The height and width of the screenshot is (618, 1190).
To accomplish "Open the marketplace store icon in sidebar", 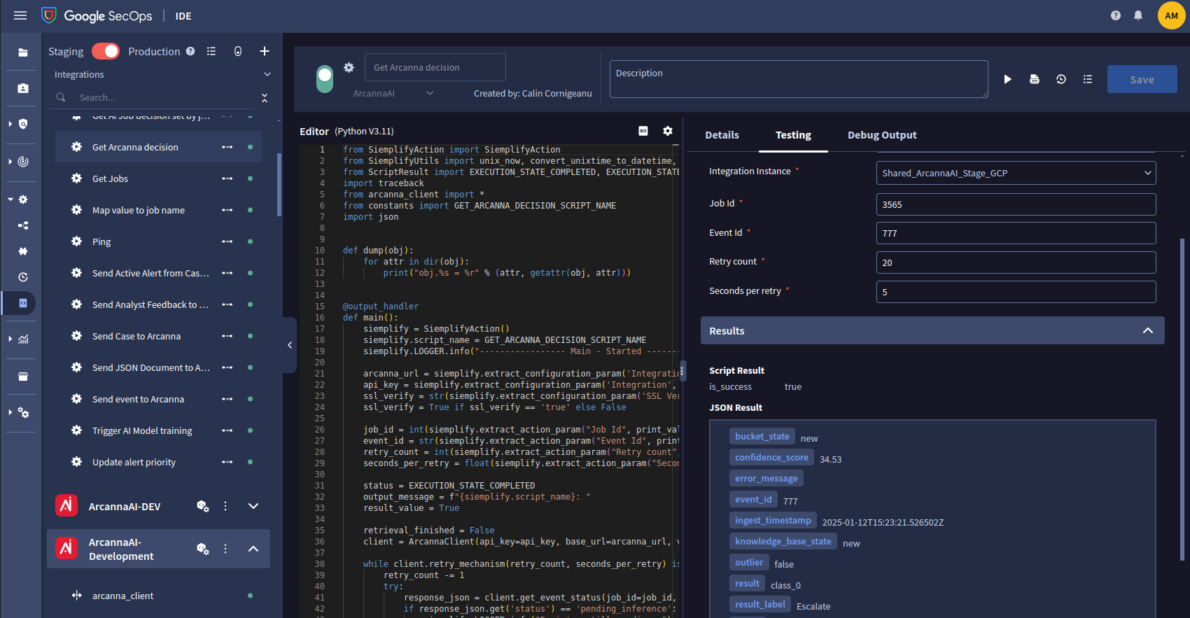I will click(23, 376).
